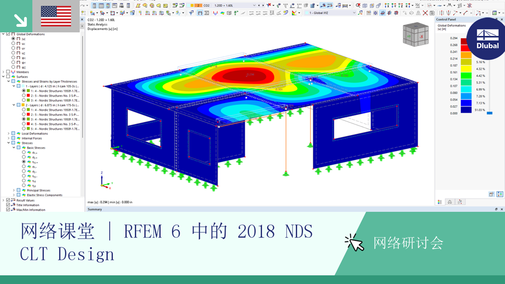Click the colored result diagram icon
Image resolution: width=505 pixels, height=284 pixels.
tap(294, 13)
